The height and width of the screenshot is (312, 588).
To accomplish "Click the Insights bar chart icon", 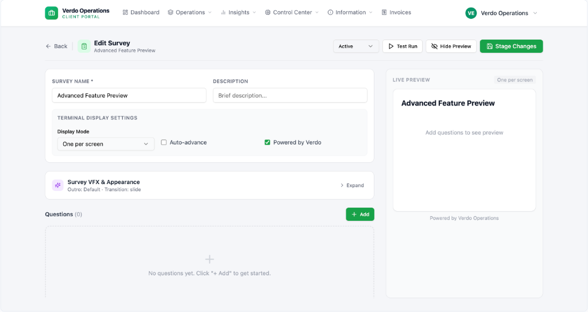I will [x=223, y=13].
